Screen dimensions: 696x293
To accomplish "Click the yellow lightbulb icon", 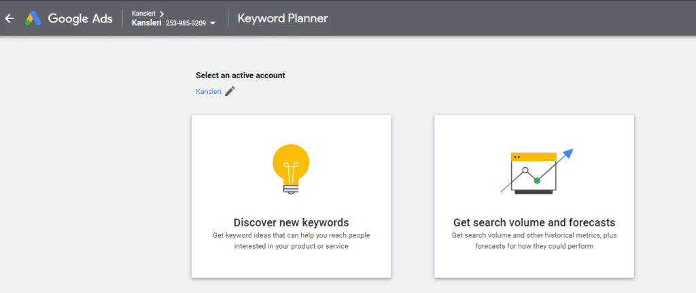I will coord(291,169).
